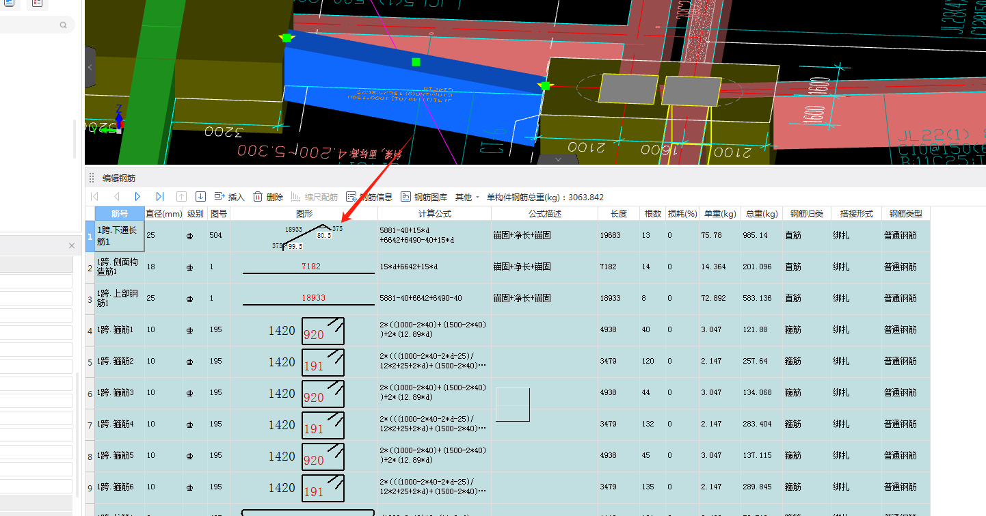Click the 总重(kg) column header
986x516 pixels.
(761, 213)
